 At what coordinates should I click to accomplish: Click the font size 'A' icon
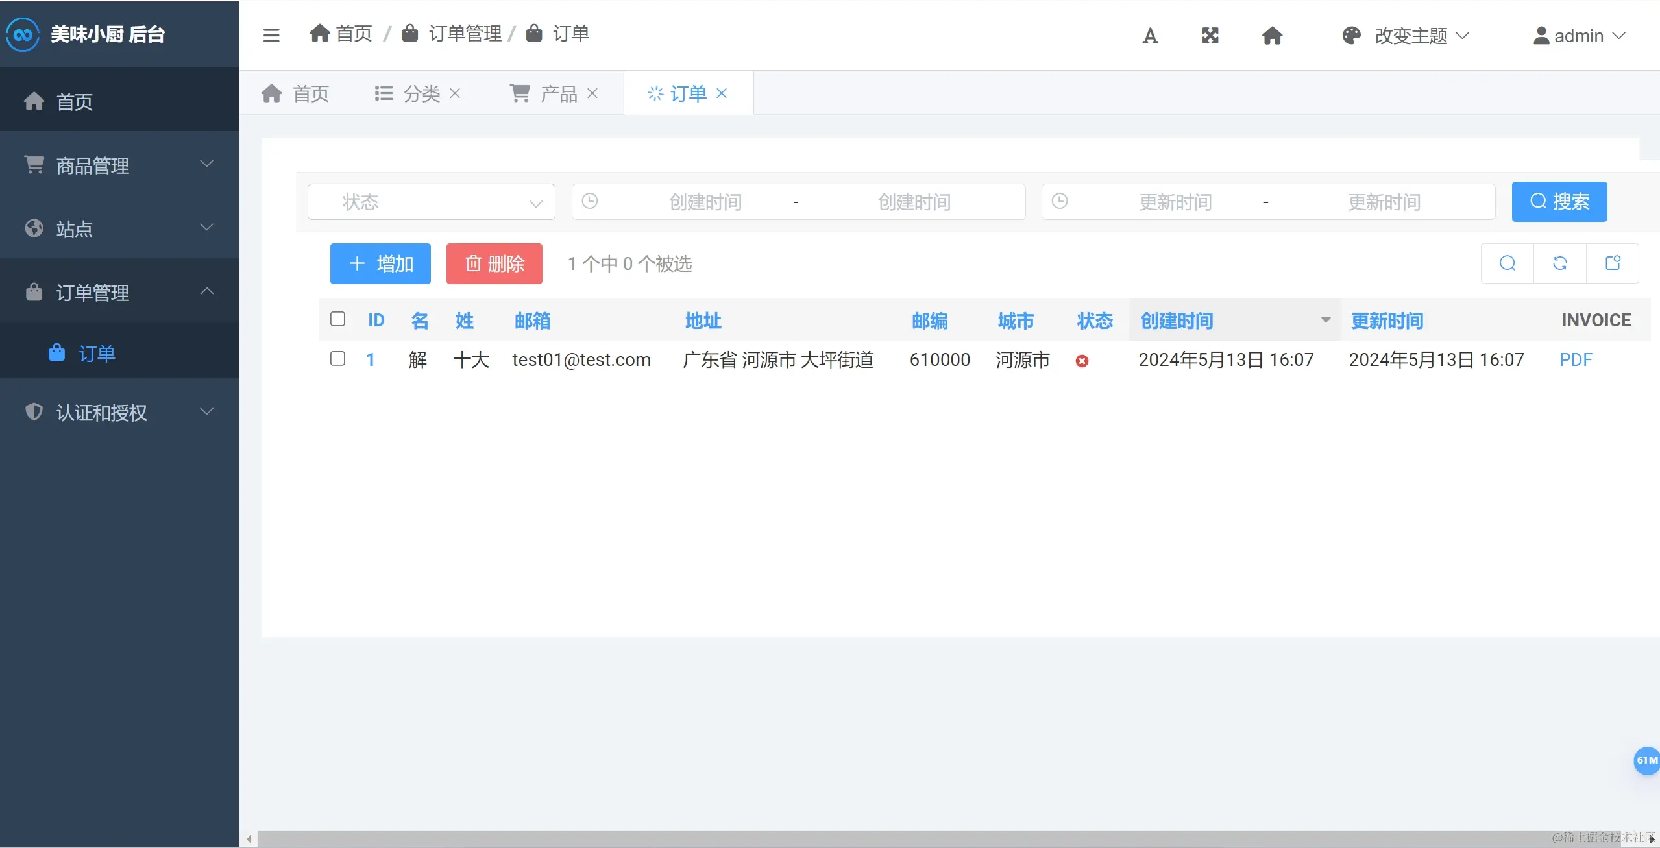(x=1150, y=36)
